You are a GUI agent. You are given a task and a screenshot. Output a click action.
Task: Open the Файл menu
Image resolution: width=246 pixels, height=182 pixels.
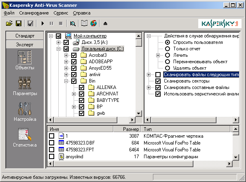coord(9,13)
